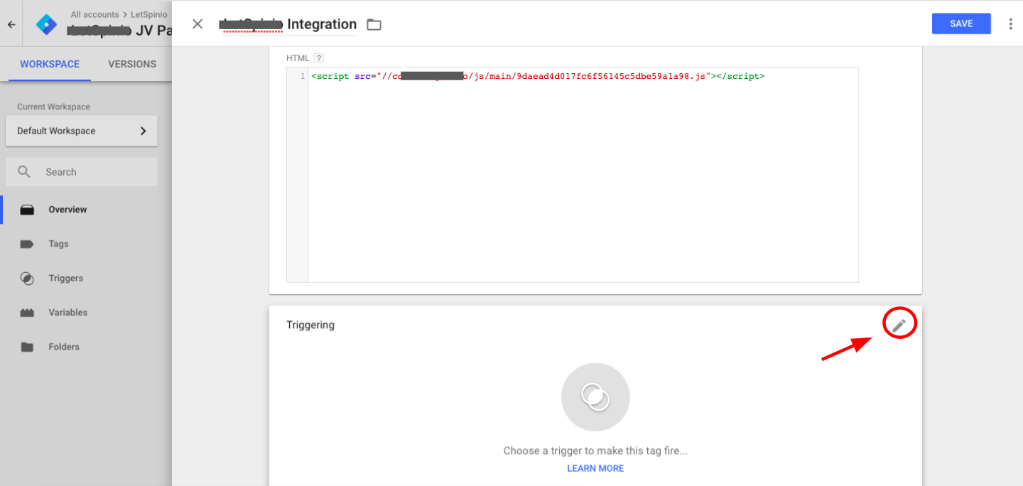
Task: Click the search magnifier icon
Action: [x=24, y=172]
